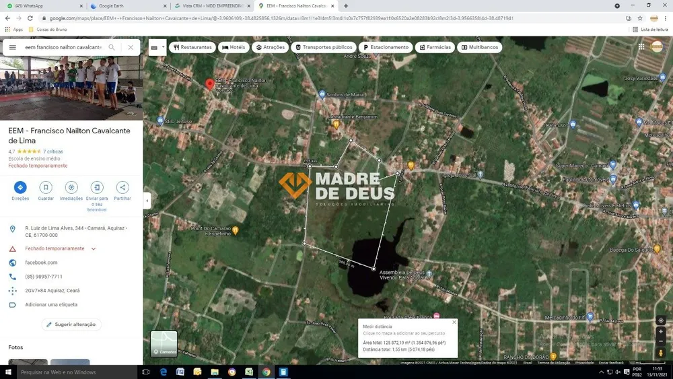Click the Stilo Jeitoso map marker
Viewport: 673px width, 379px height.
pyautogui.click(x=161, y=121)
